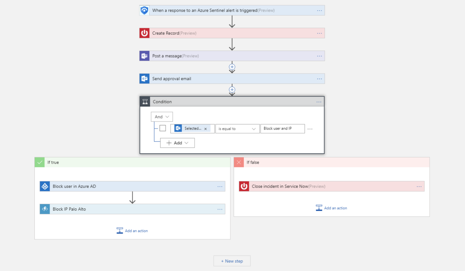Select the Microsoft Teams icon on Post a message
Image resolution: width=465 pixels, height=271 pixels.
[x=144, y=56]
